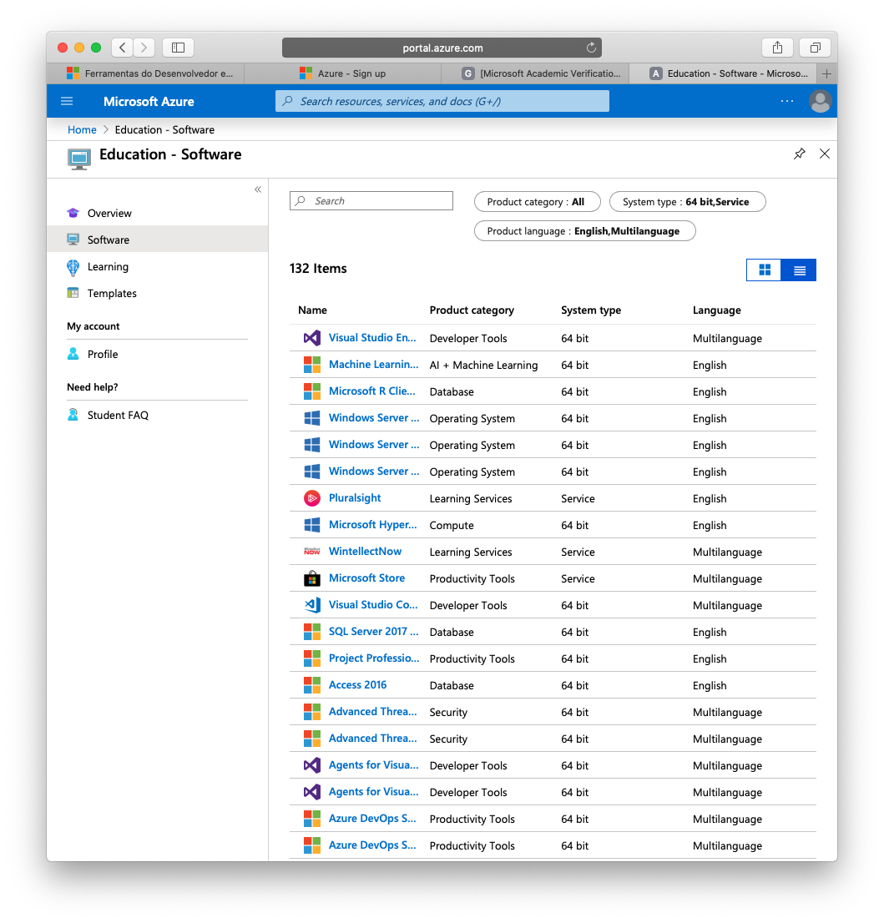Click Safari forward navigation button
884x923 pixels.
click(x=144, y=48)
